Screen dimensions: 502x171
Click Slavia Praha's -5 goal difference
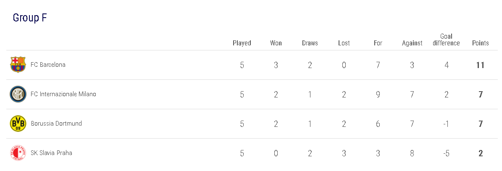447,153
